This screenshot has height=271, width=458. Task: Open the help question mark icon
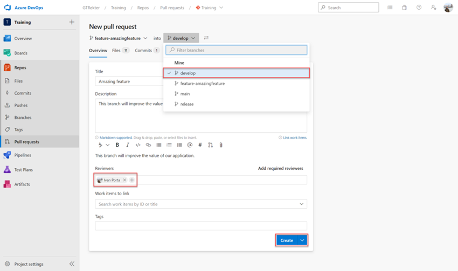point(419,8)
